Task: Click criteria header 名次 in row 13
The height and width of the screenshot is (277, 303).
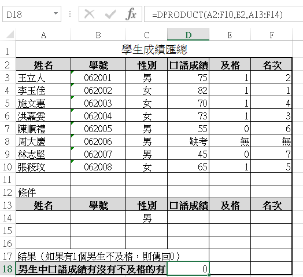Action: pyautogui.click(x=272, y=205)
